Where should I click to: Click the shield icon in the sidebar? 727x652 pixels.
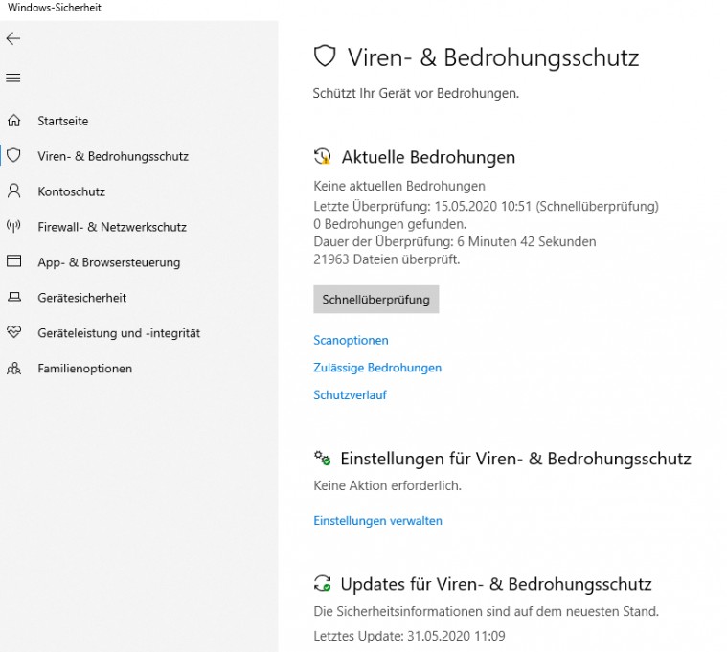tap(13, 155)
